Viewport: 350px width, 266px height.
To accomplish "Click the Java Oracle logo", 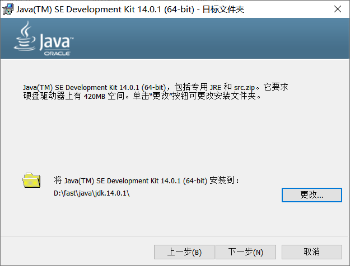I will pyautogui.click(x=44, y=39).
